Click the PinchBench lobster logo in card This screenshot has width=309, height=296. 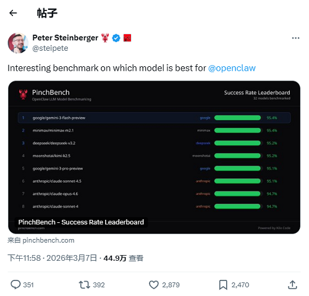(23, 95)
